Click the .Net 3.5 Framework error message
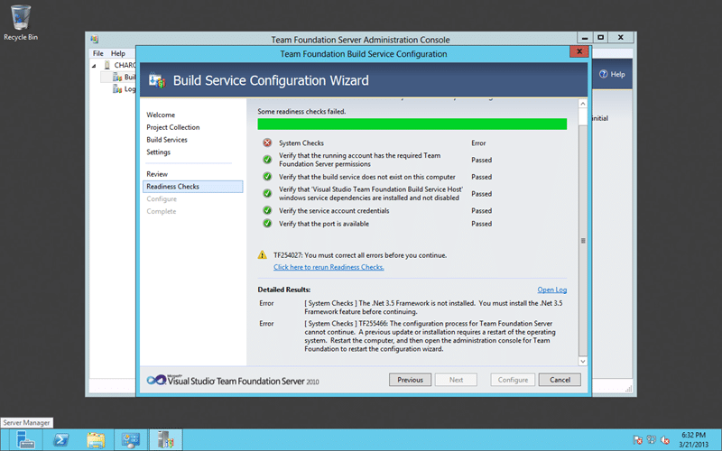Image resolution: width=722 pixels, height=451 pixels. [x=433, y=308]
